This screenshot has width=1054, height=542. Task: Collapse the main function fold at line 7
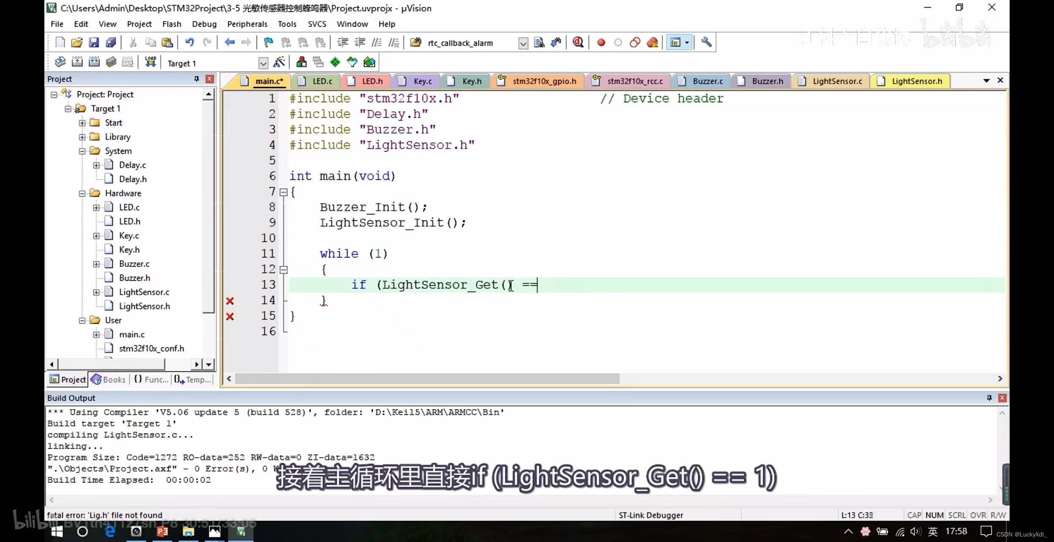pyautogui.click(x=284, y=192)
